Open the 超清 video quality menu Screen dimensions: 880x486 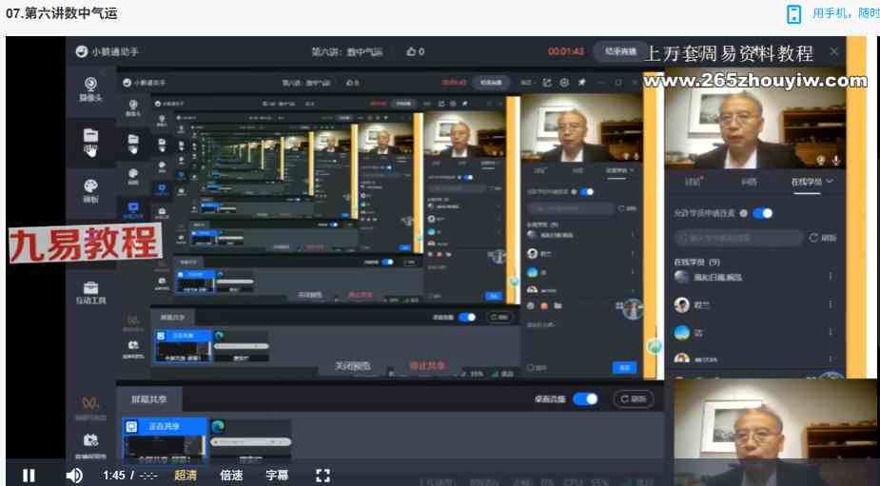[x=186, y=475]
